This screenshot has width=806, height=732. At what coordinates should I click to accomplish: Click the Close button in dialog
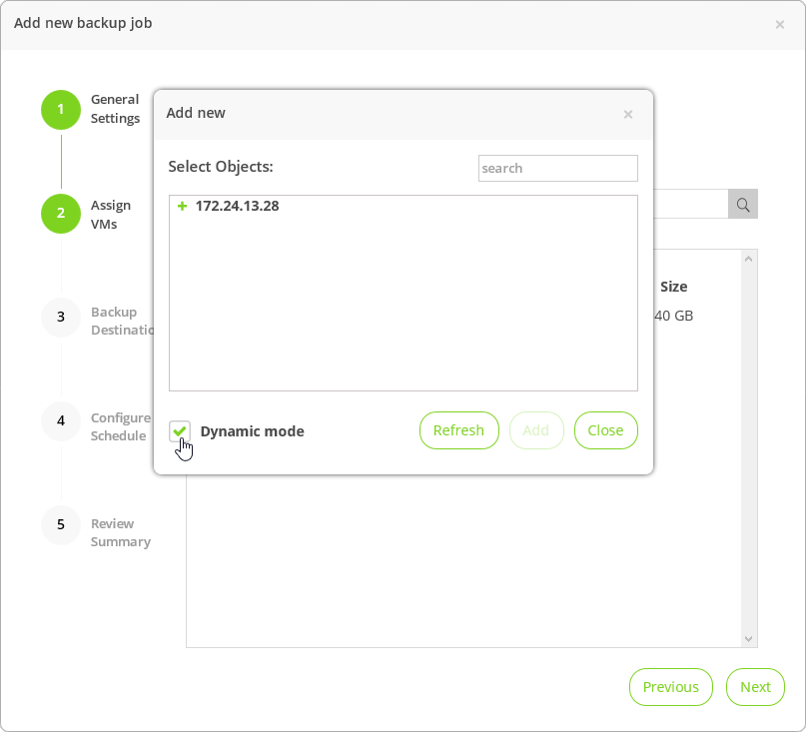[x=605, y=430]
